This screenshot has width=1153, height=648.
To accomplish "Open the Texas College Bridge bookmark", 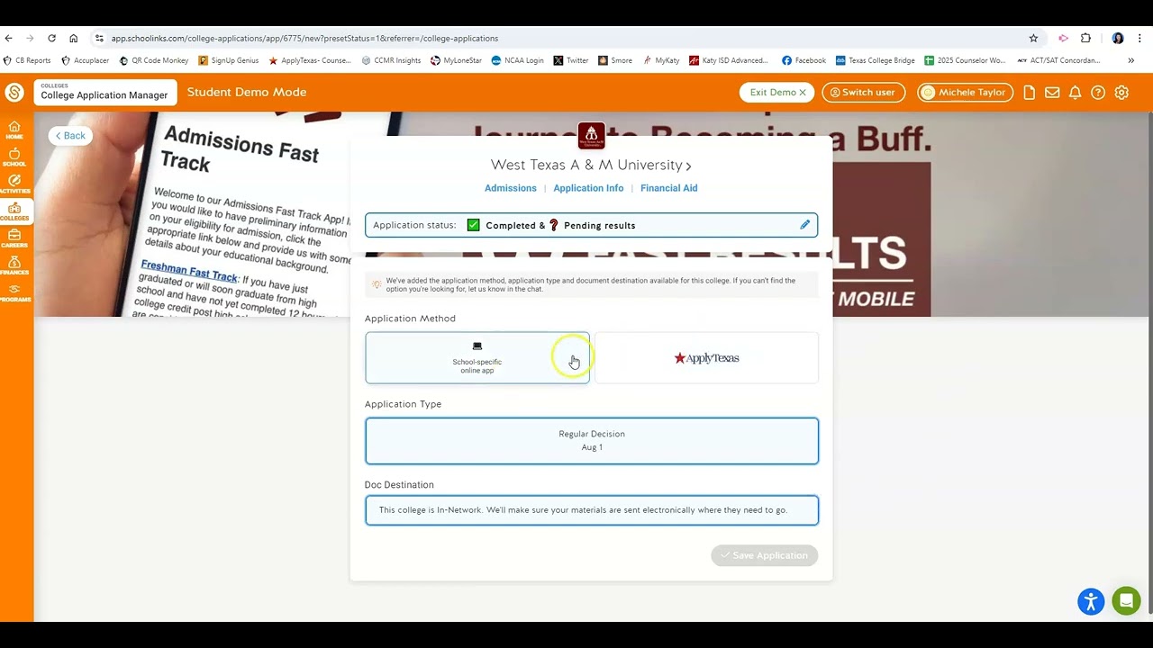I will click(876, 60).
